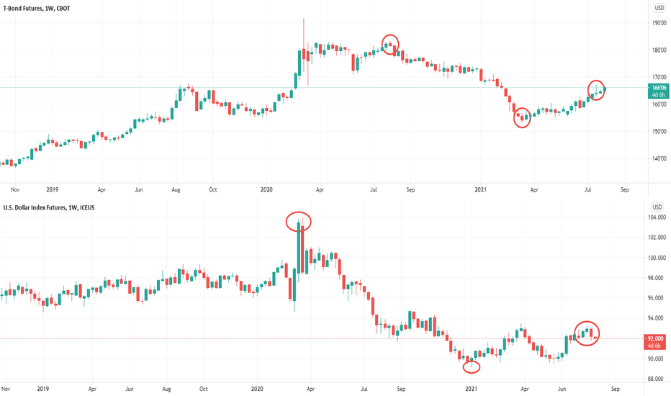Open the USD currency selector on T-Bond chart
This screenshot has height=396, width=671.
[659, 8]
